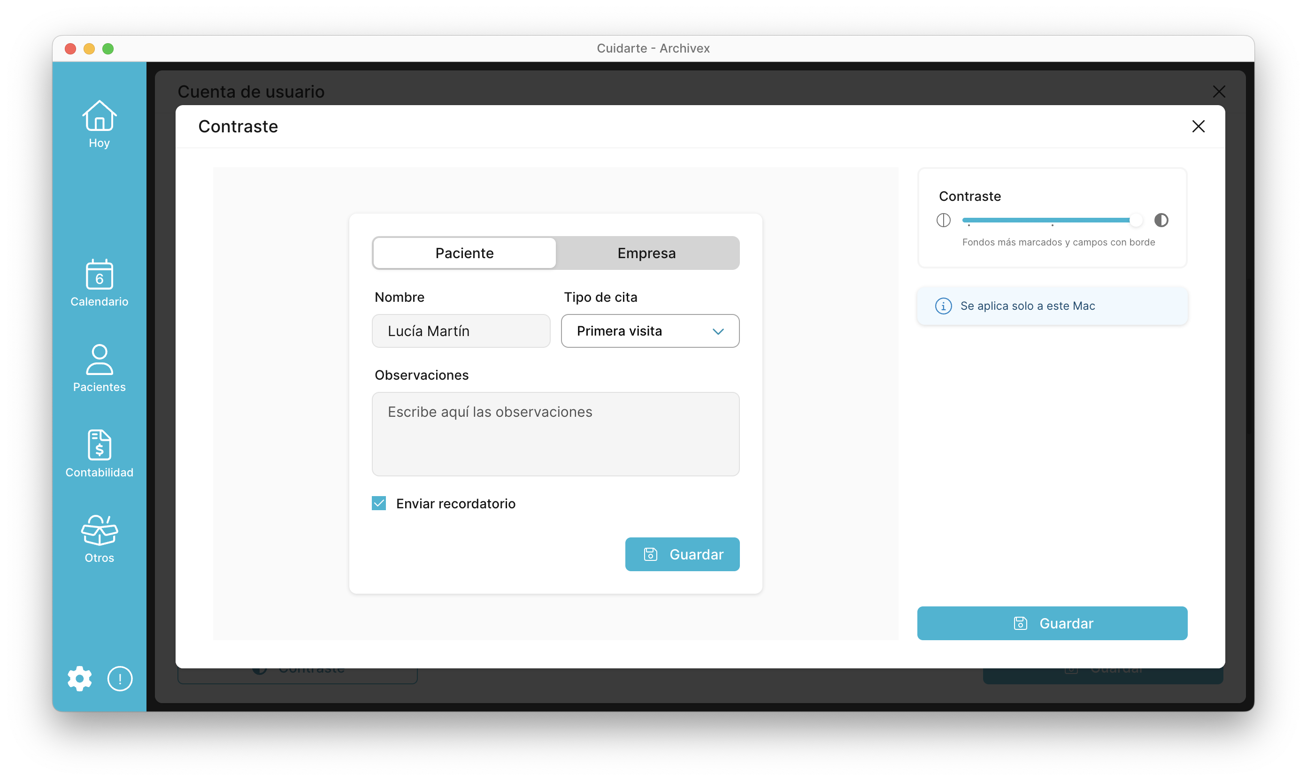The width and height of the screenshot is (1307, 781).
Task: Click the low contrast icon left of slider
Action: [x=943, y=220]
